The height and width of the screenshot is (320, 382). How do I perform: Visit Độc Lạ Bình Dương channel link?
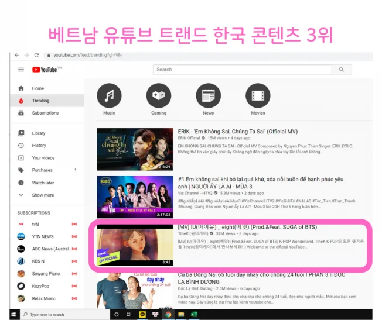[195, 288]
